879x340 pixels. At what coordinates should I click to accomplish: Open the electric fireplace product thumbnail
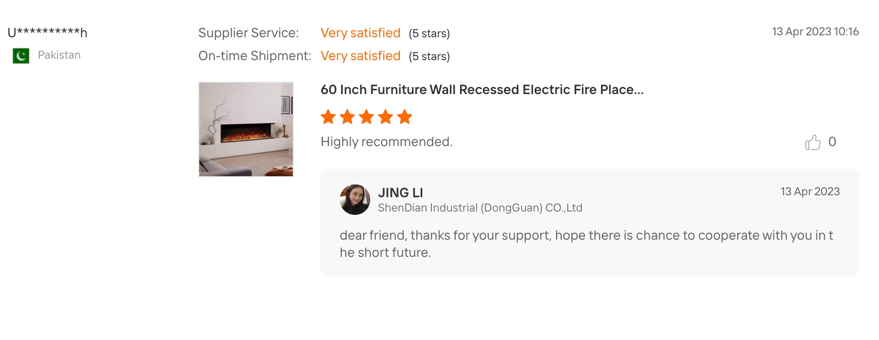tap(246, 129)
